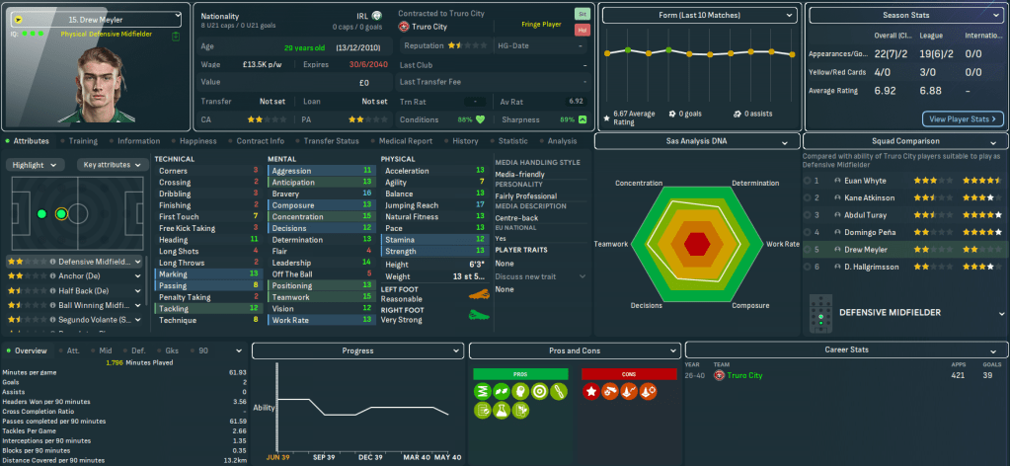Click the orange left foot boot icon

point(477,296)
